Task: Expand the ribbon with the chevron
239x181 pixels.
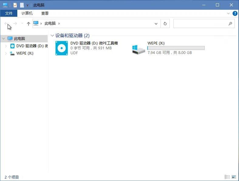Action: click(228, 13)
